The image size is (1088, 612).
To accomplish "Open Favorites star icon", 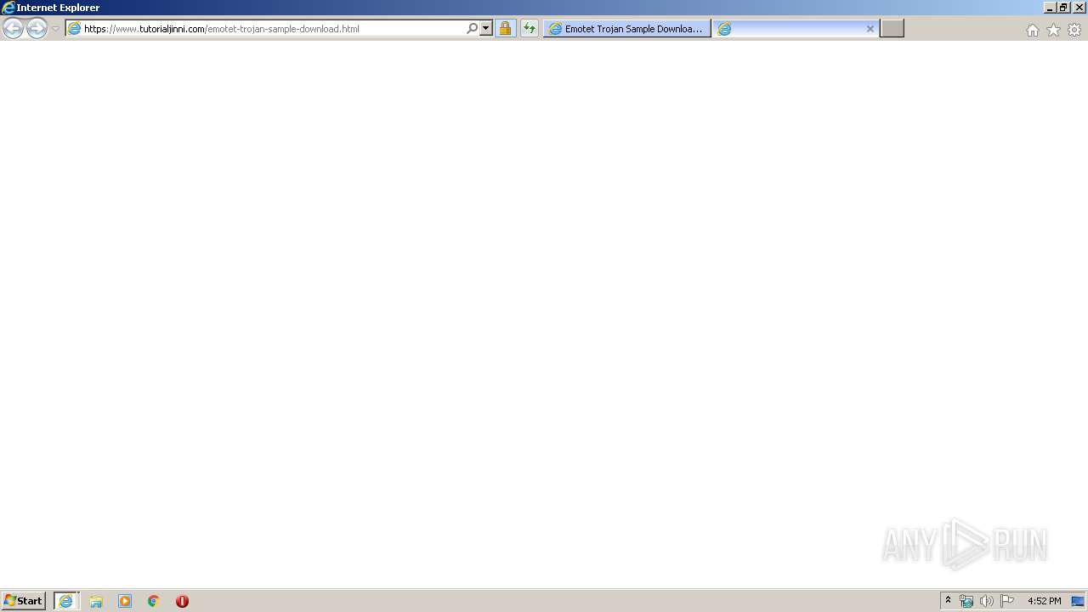I will [x=1053, y=30].
